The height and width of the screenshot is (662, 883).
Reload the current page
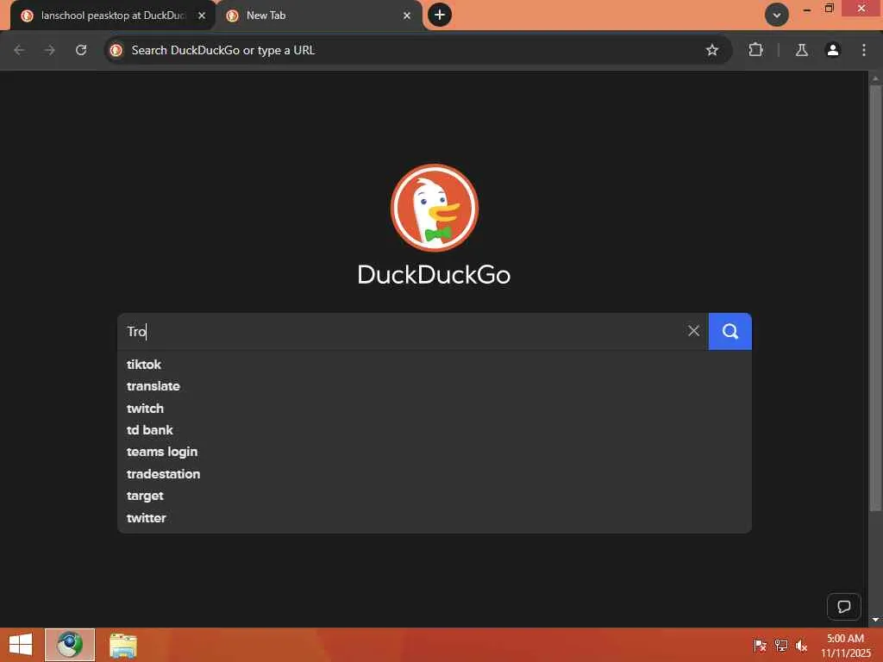pos(81,50)
